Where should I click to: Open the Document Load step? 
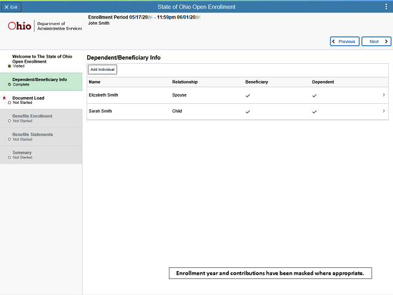28,100
